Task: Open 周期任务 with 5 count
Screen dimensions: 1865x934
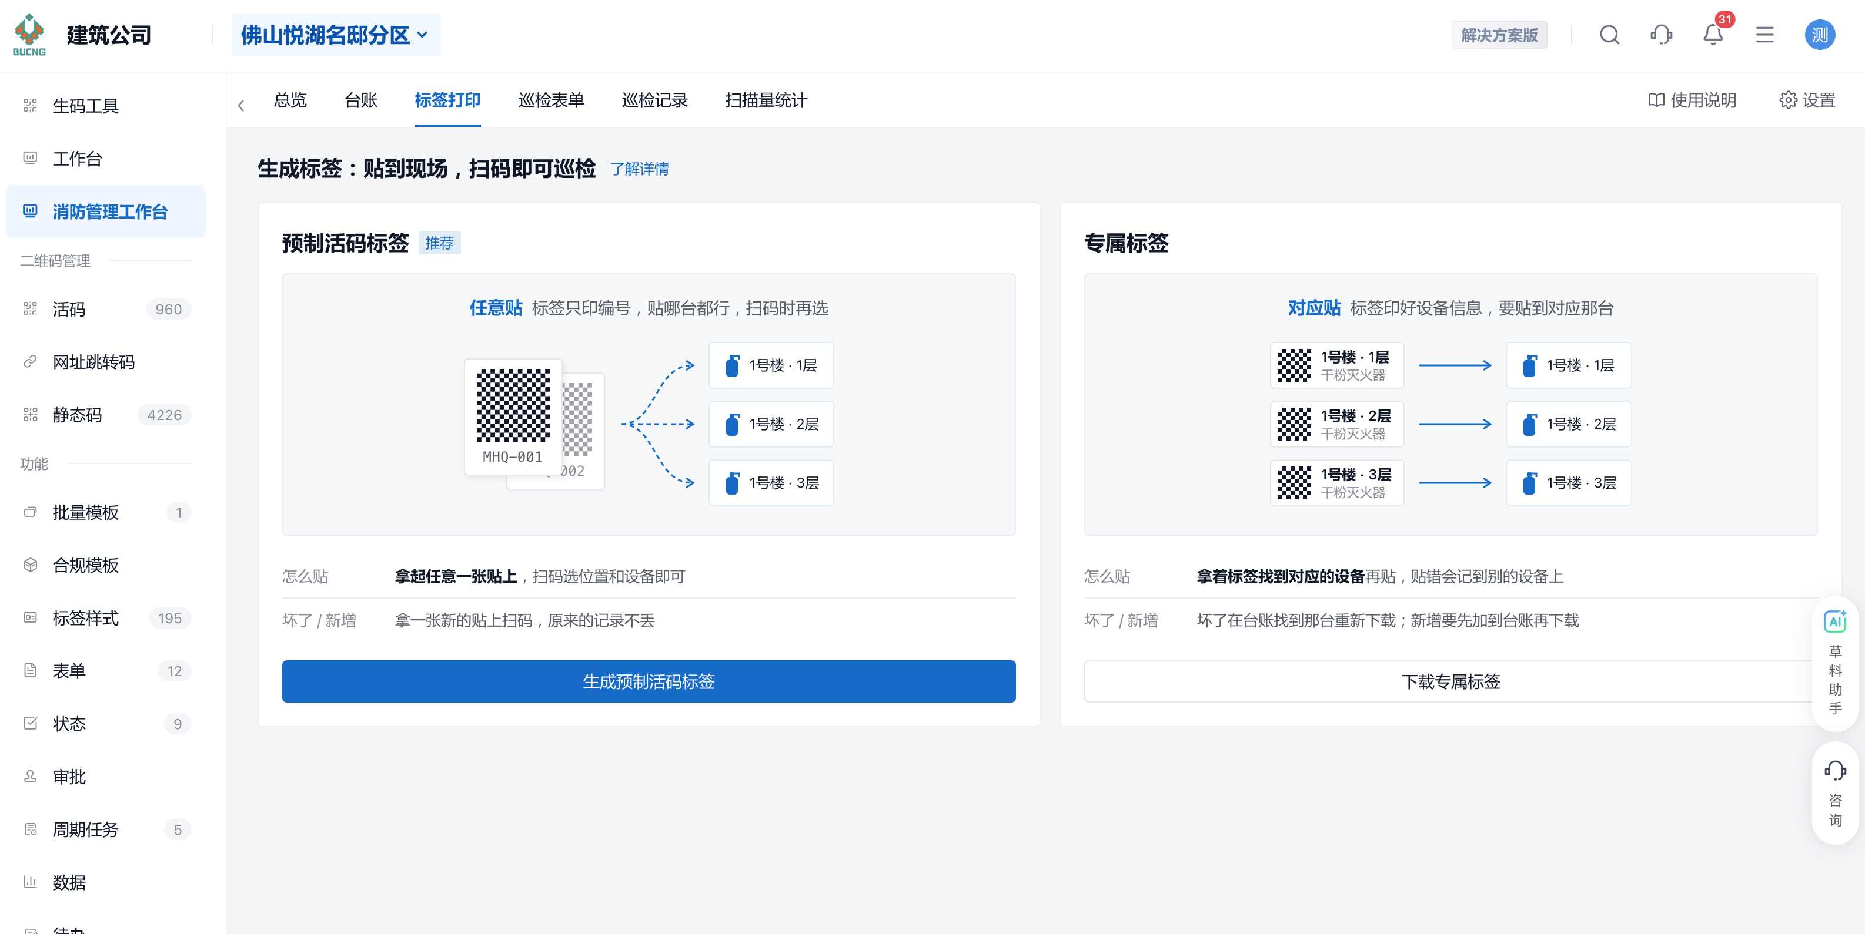Action: pyautogui.click(x=106, y=829)
